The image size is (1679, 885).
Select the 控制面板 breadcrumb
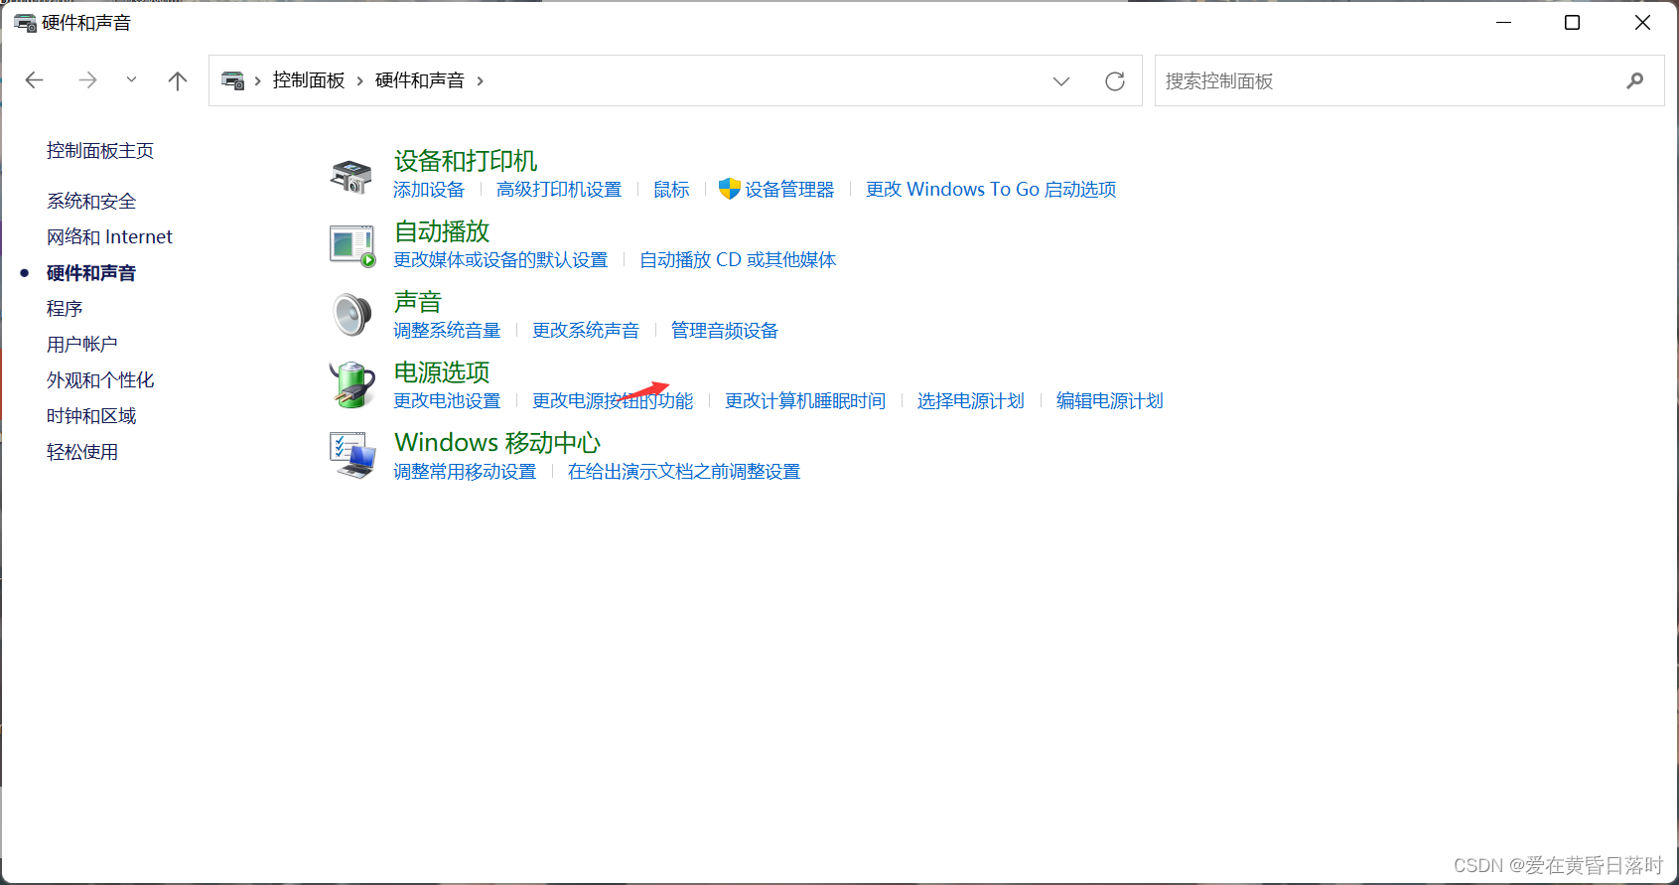click(x=309, y=80)
